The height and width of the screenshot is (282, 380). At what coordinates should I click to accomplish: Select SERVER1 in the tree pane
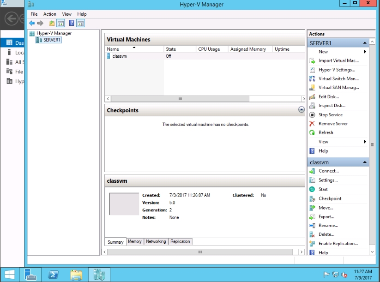pos(52,40)
